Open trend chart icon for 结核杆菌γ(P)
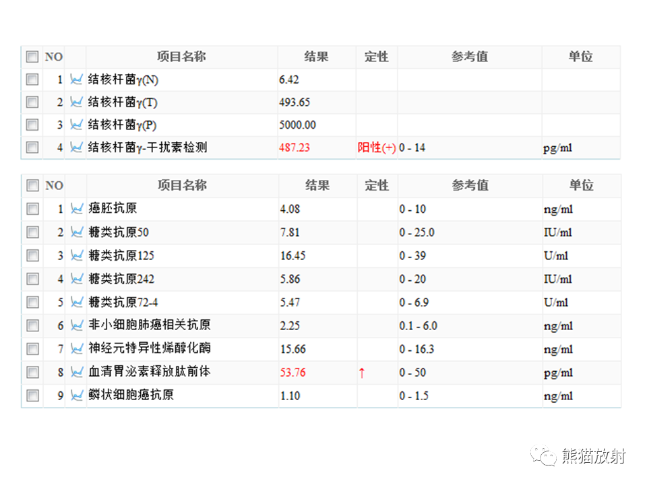The image size is (647, 485). [76, 125]
